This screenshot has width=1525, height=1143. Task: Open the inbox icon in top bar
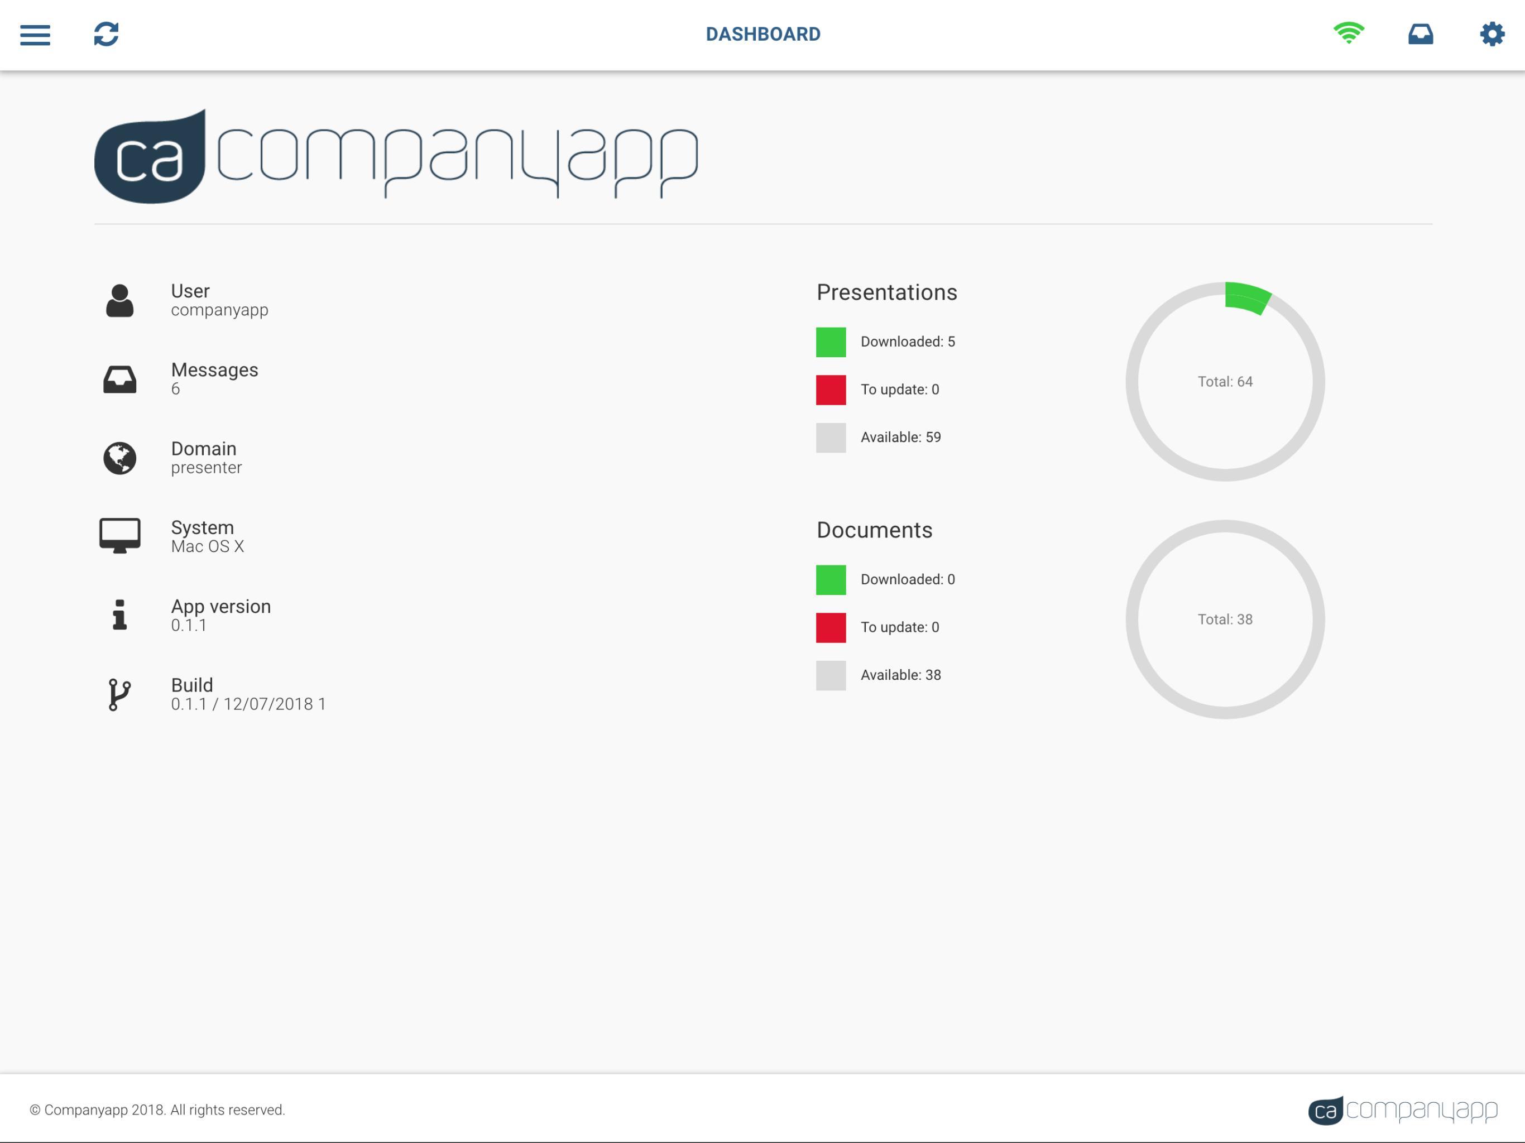tap(1420, 34)
